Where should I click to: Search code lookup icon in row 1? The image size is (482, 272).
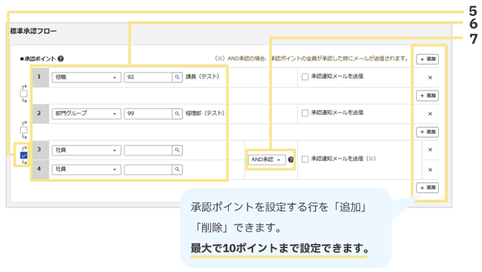click(177, 77)
